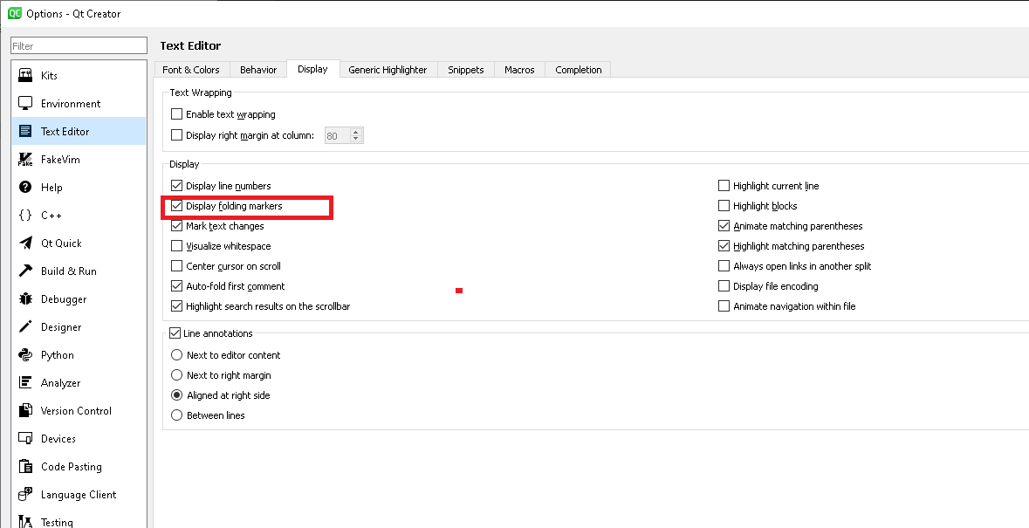Switch to the Font & Colors tab

tap(191, 70)
